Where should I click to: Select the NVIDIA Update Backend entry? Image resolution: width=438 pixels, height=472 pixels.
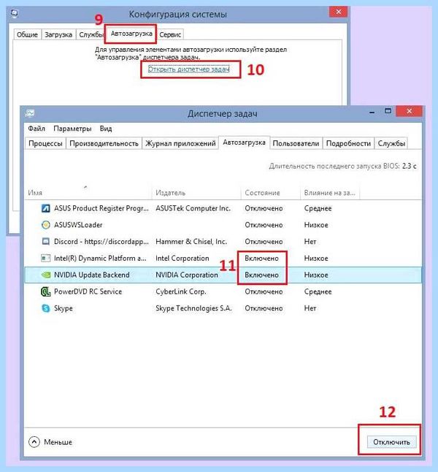92,275
